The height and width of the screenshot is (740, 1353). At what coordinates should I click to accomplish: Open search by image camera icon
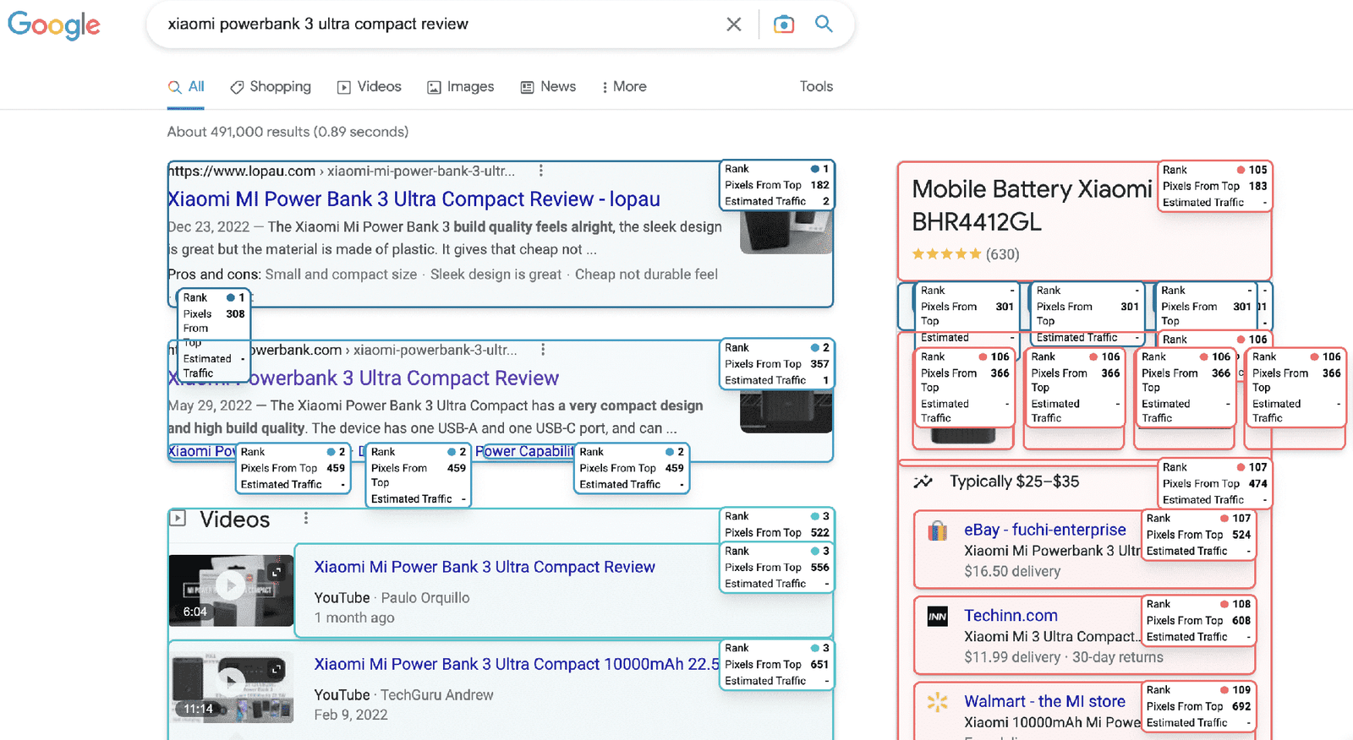click(x=784, y=24)
